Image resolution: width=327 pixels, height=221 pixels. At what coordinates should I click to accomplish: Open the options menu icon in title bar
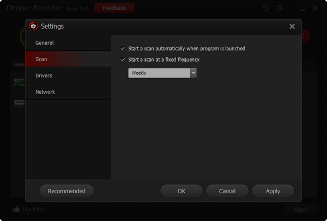(280, 8)
